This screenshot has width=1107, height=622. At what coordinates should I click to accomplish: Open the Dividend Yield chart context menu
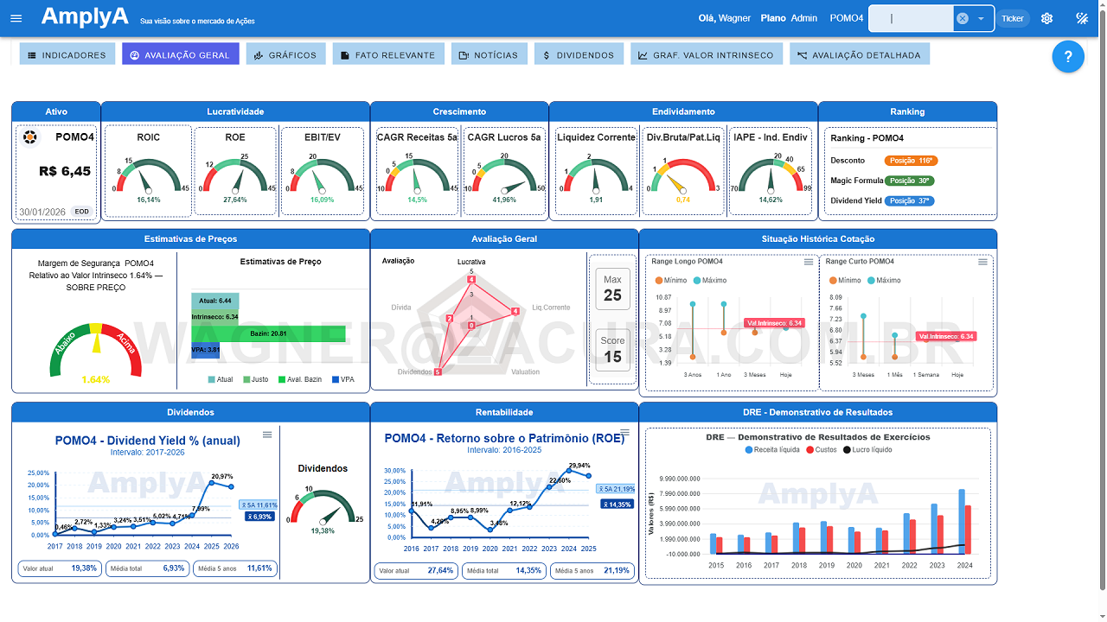267,435
